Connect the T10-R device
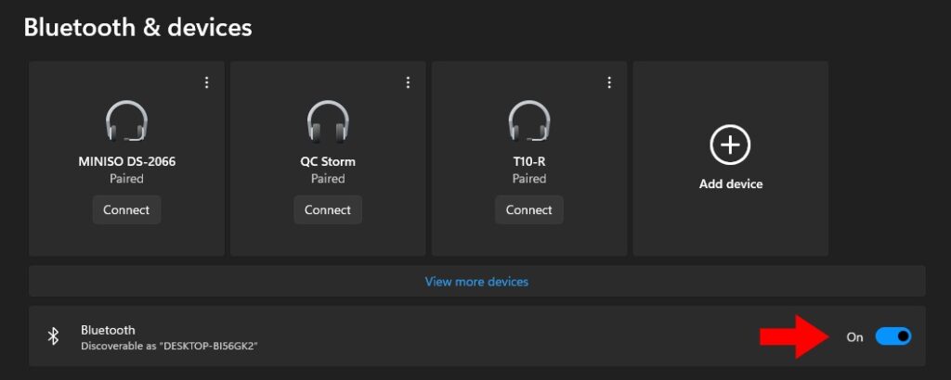The width and height of the screenshot is (951, 380). [529, 209]
